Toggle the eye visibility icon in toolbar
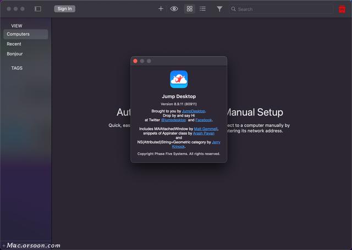352x250 pixels. (174, 9)
